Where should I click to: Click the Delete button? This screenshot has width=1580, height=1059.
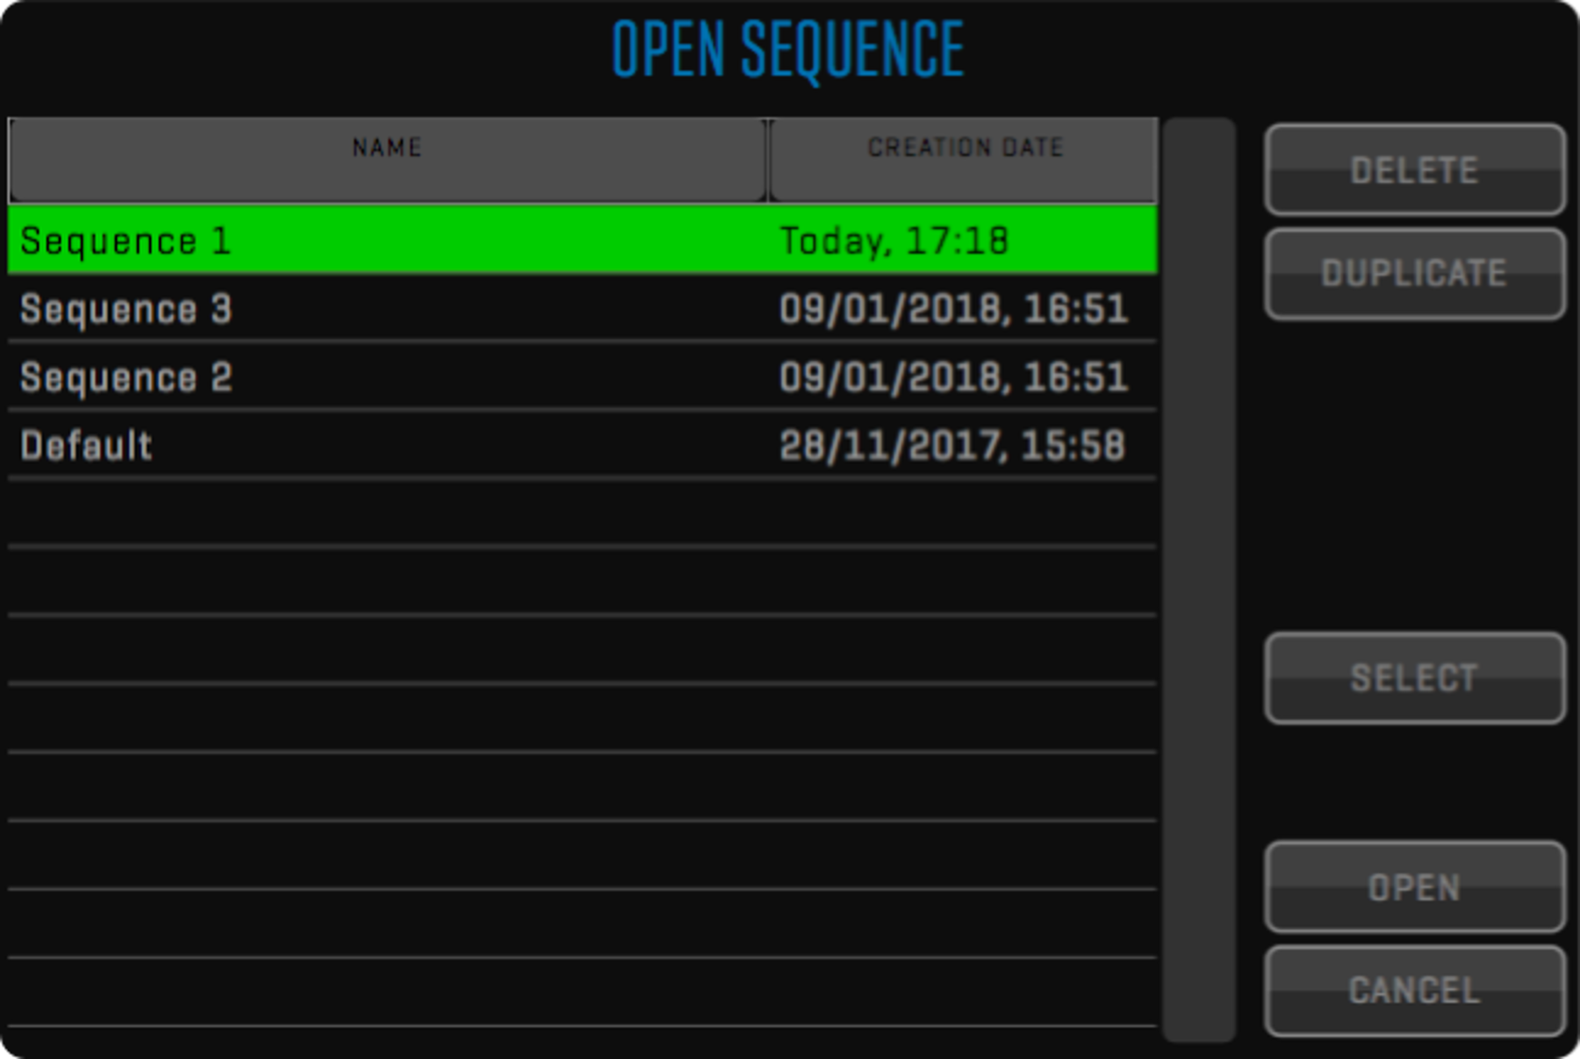[x=1414, y=170]
